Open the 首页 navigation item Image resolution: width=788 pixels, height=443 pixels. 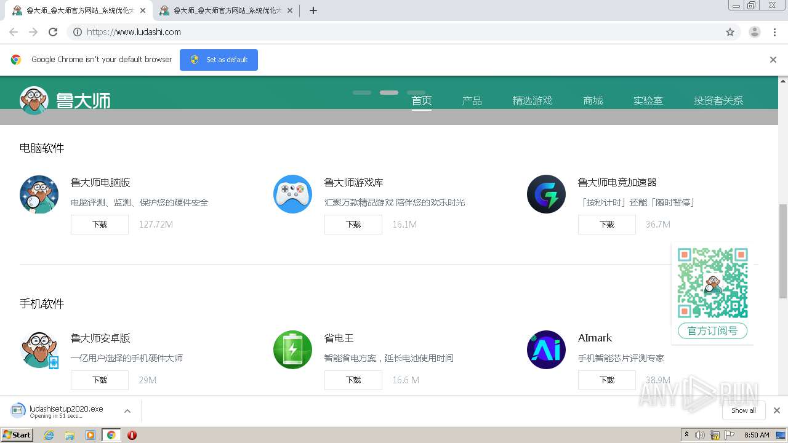(x=422, y=100)
